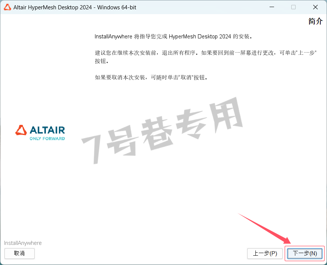The image size is (327, 265).
Task: Click the 下一步(N) button to continue
Action: [x=305, y=253]
